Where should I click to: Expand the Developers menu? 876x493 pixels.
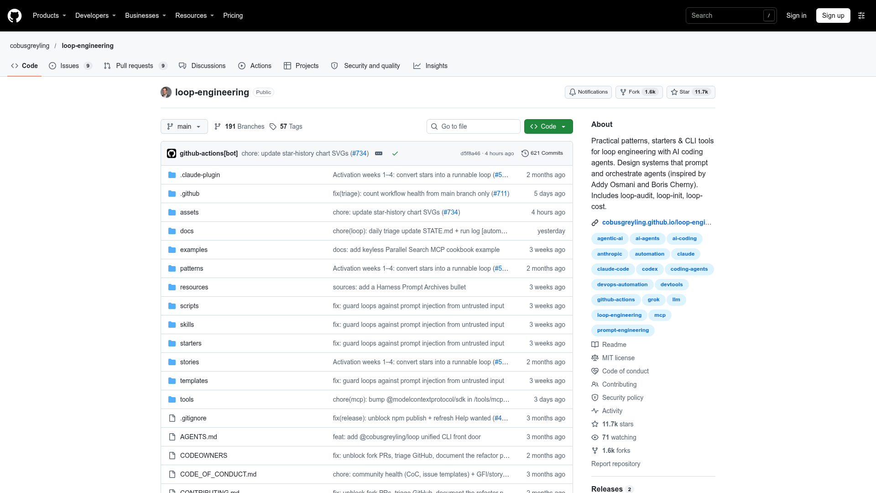[95, 16]
